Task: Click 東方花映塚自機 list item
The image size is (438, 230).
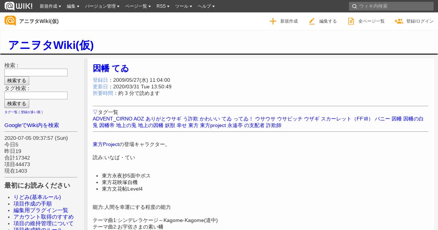Action: 120,182
